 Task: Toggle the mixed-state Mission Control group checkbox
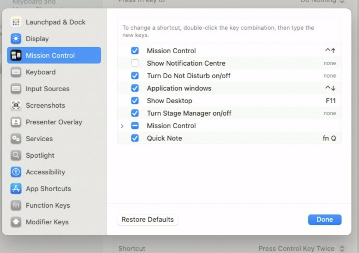(135, 126)
